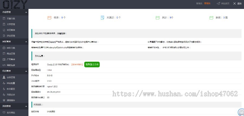Click the 导航链接 code-brackets icon
The width and height of the screenshot is (244, 116).
[x=4, y=65]
